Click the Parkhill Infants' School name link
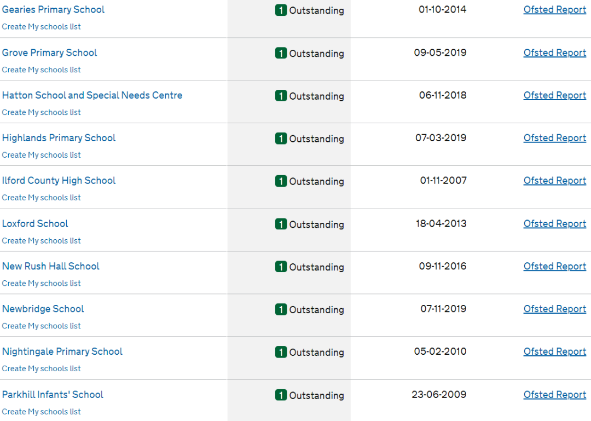This screenshot has width=591, height=421. [x=53, y=395]
